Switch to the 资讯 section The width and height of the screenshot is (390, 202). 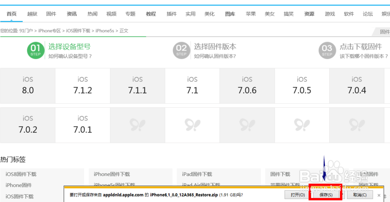[72, 14]
